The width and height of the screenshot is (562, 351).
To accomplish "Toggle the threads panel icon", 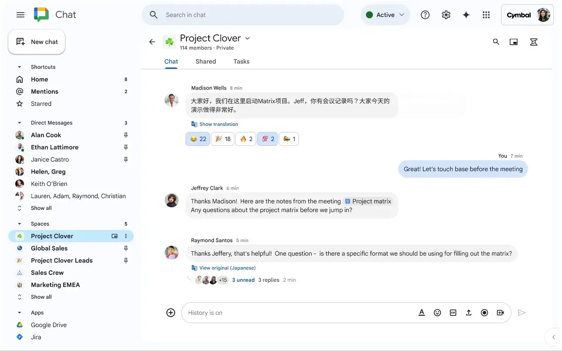I will pyautogui.click(x=534, y=42).
